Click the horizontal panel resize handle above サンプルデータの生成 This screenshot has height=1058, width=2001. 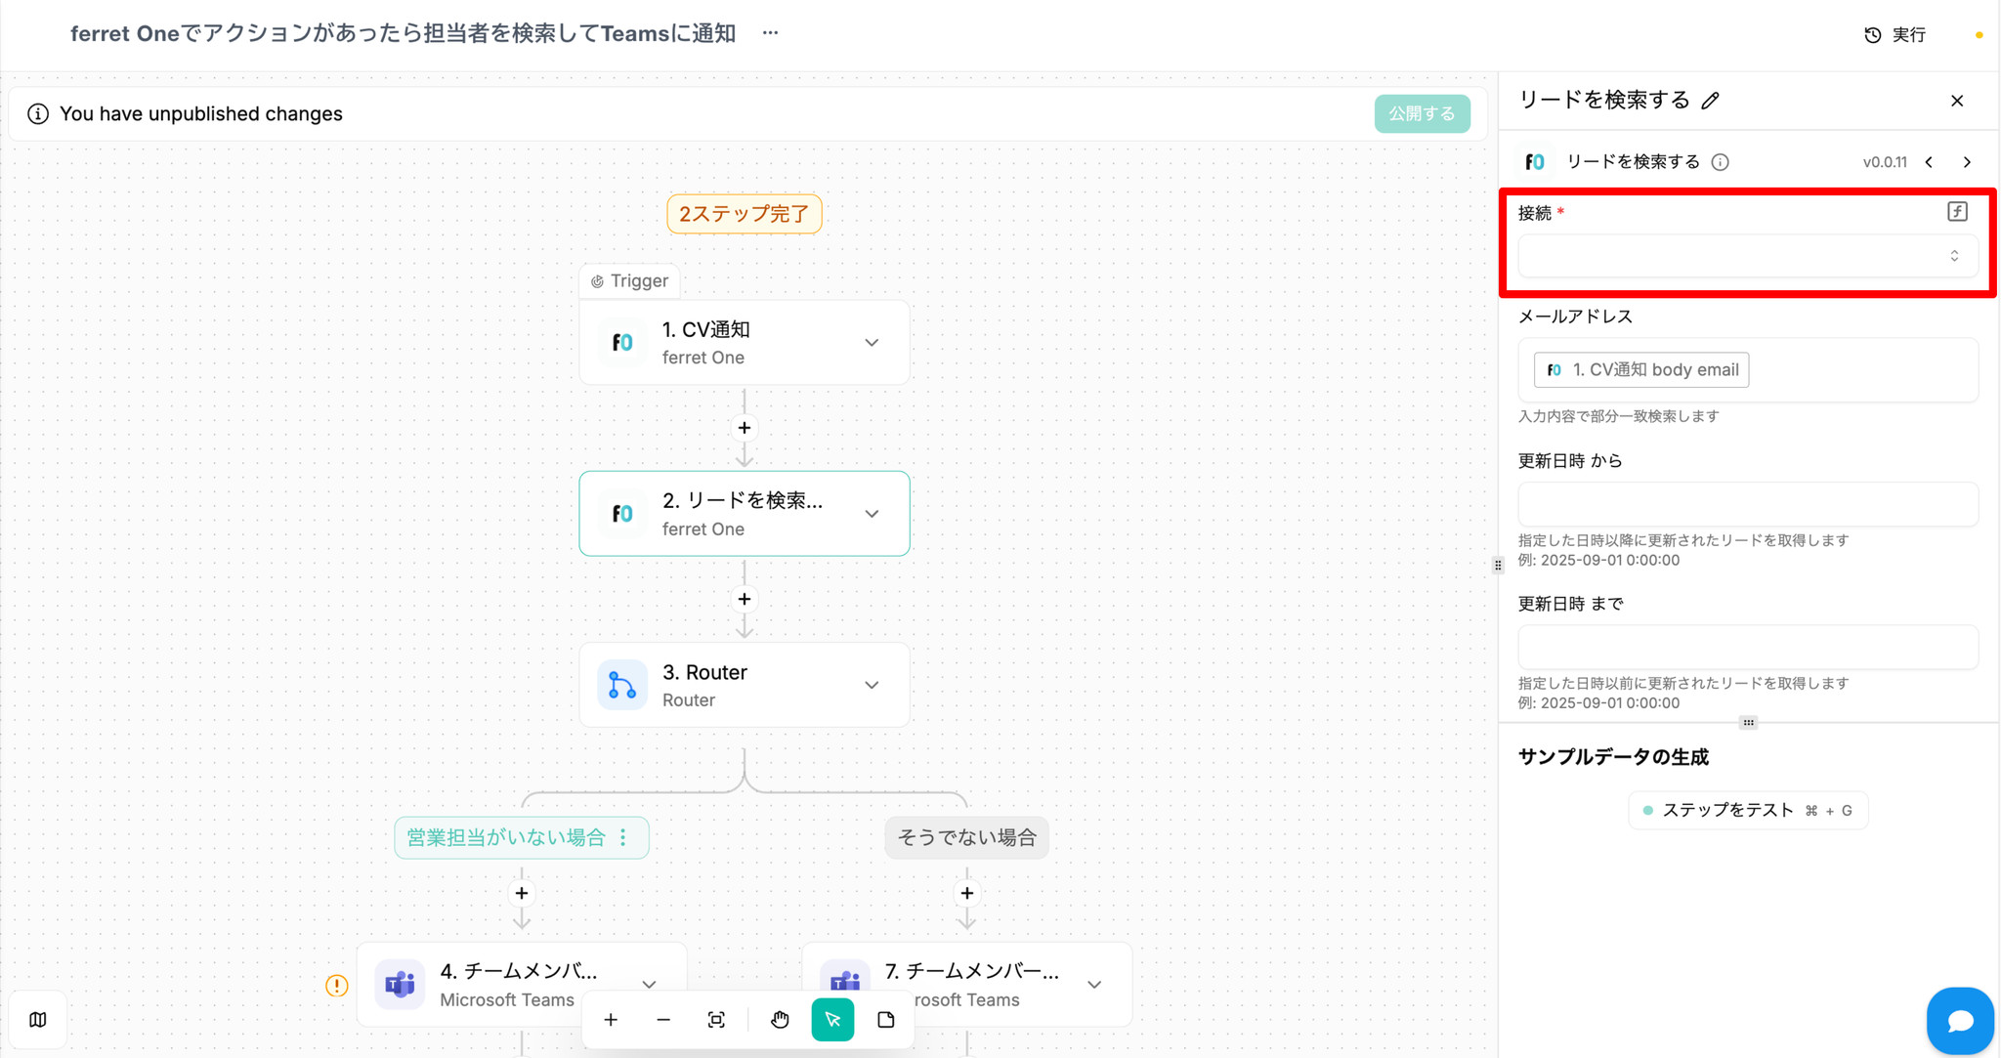pyautogui.click(x=1748, y=723)
